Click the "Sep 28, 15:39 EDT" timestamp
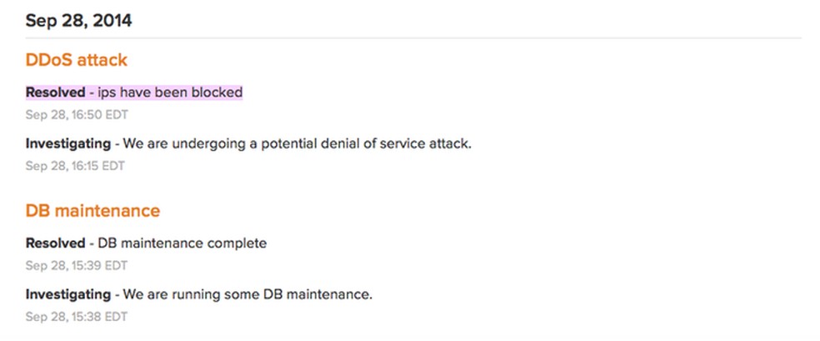Viewport: 820px width, 341px height. [77, 266]
